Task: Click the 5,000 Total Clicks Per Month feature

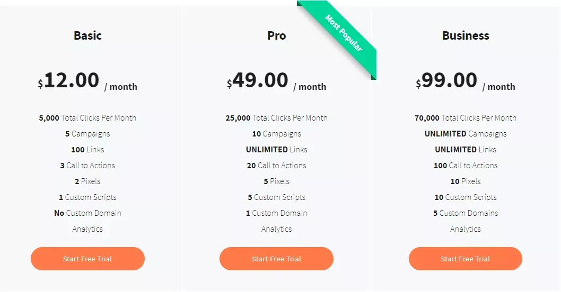Action: (x=87, y=118)
